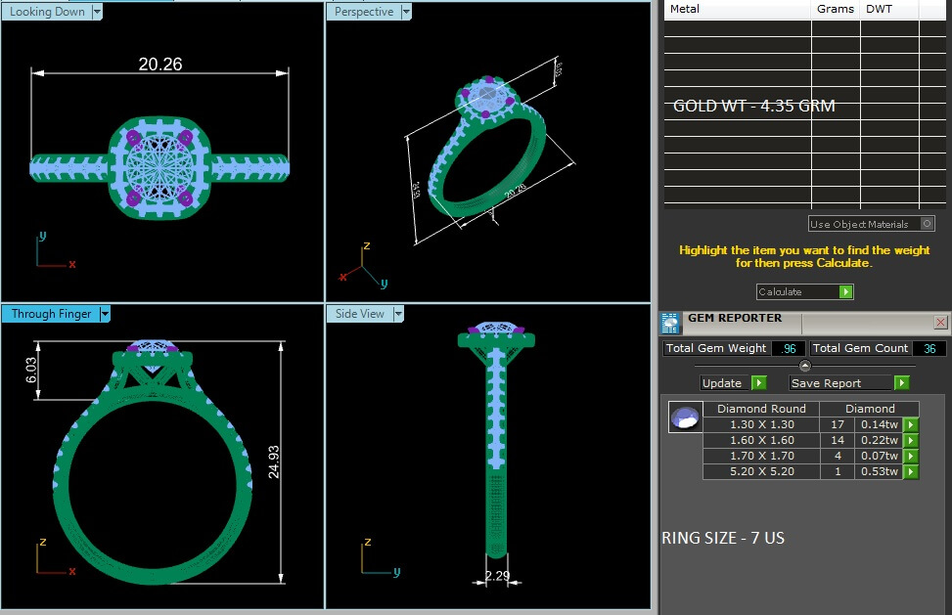Click the Save Report button
952x615 pixels.
click(840, 383)
